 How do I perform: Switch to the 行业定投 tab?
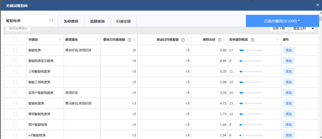pos(124,21)
